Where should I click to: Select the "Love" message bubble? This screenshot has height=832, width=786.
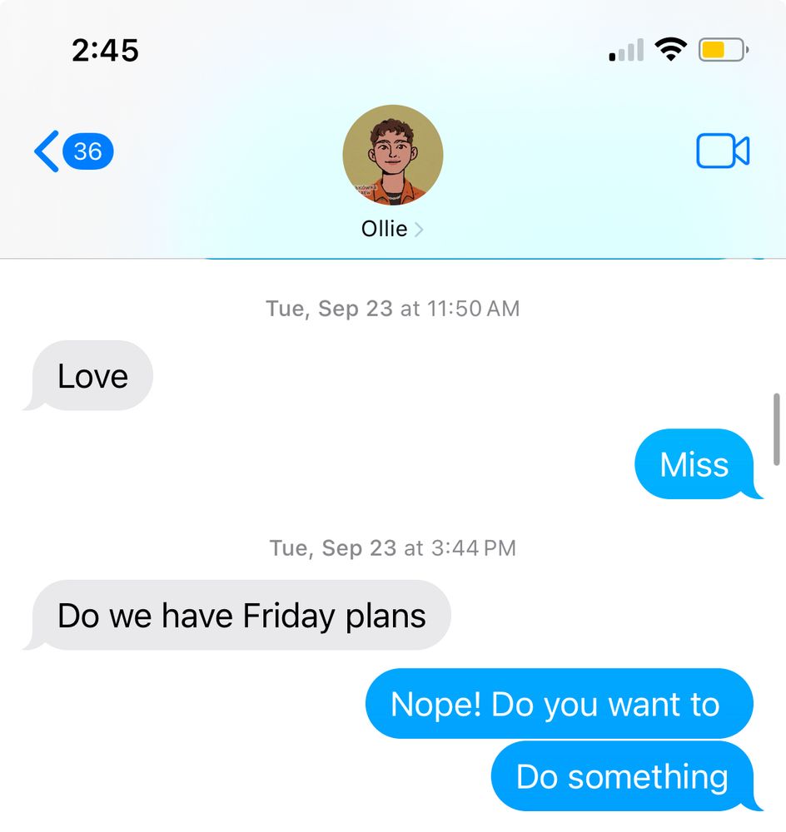(x=89, y=376)
